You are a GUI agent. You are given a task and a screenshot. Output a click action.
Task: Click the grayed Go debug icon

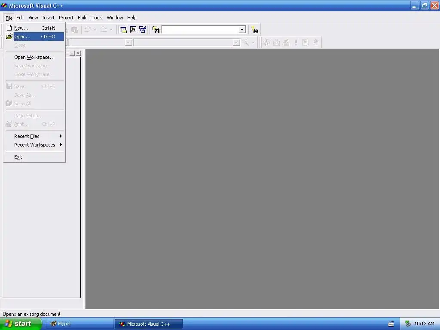click(306, 43)
